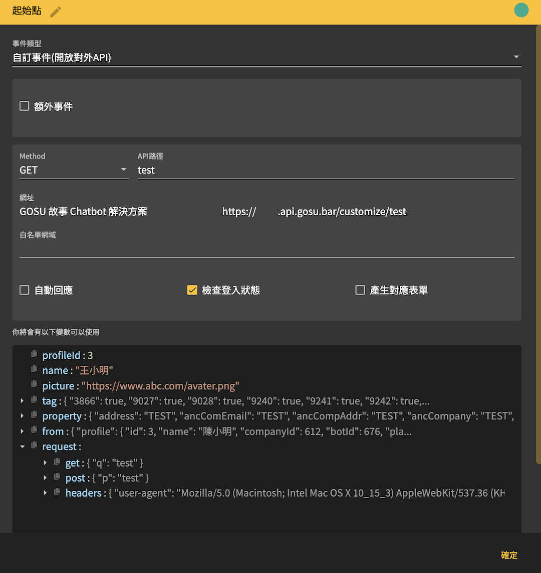Open the Method GET dropdown

coord(74,170)
